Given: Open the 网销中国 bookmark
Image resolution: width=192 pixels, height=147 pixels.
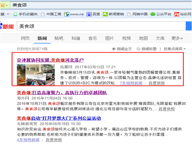Looking at the screenshot, I should [137, 14].
